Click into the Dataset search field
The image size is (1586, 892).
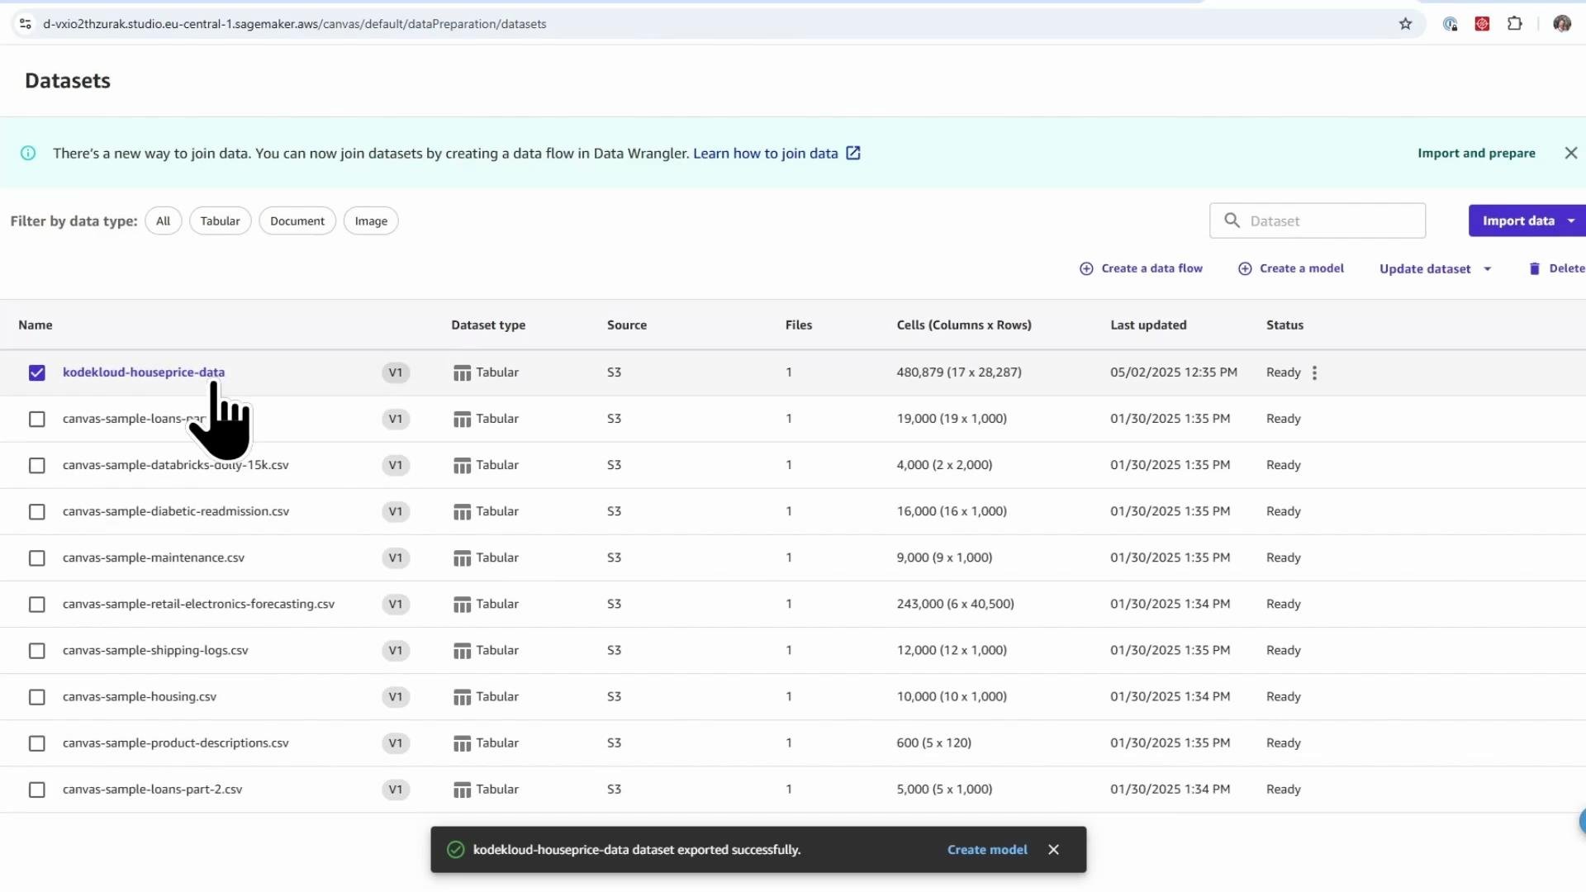[x=1318, y=221]
